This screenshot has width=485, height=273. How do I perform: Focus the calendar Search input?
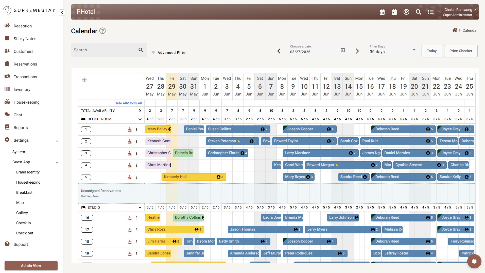tap(105, 50)
